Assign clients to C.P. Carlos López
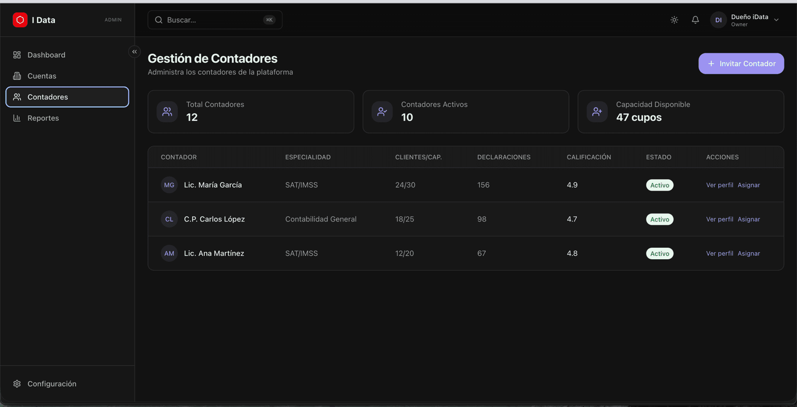 click(x=749, y=219)
